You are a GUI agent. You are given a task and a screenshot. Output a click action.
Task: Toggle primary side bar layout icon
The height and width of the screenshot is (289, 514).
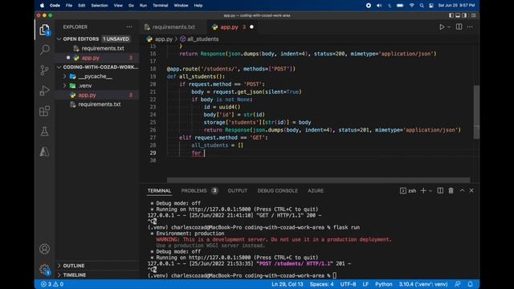pos(451,15)
